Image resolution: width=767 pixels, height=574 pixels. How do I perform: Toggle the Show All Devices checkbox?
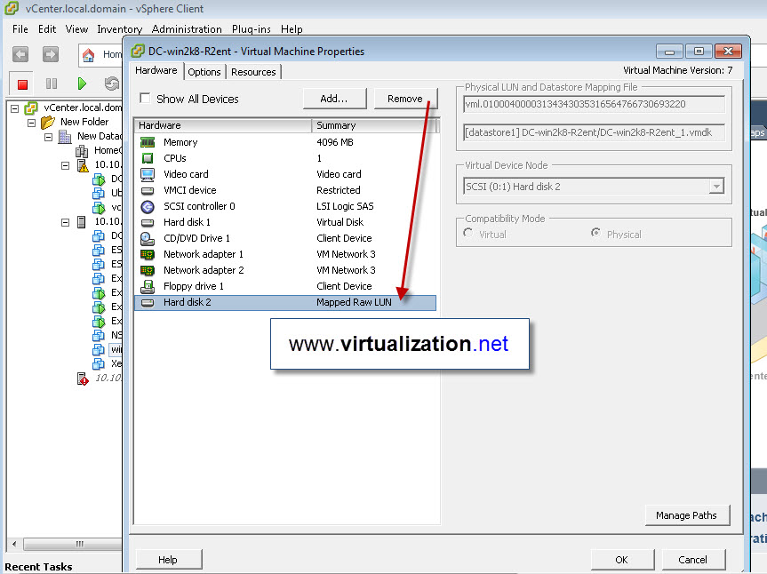point(145,99)
